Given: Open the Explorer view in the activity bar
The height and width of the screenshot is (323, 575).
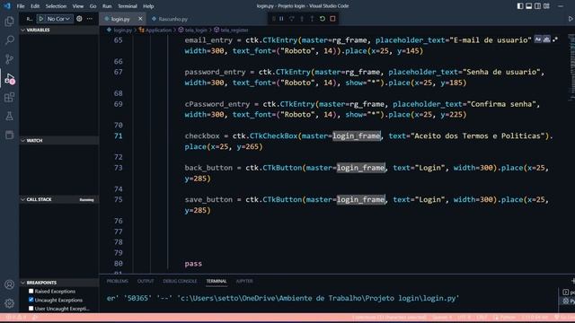Looking at the screenshot, I should tap(9, 22).
